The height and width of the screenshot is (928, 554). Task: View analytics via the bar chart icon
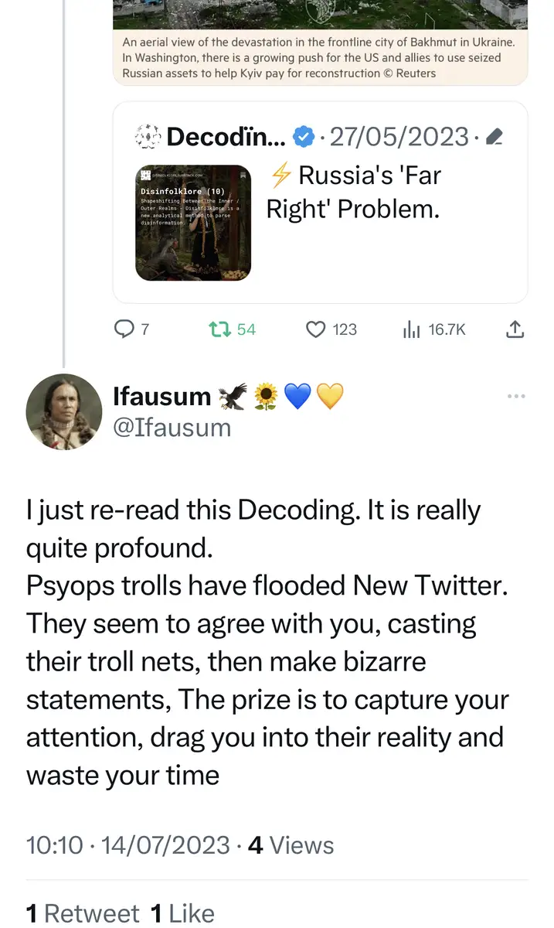coord(411,329)
